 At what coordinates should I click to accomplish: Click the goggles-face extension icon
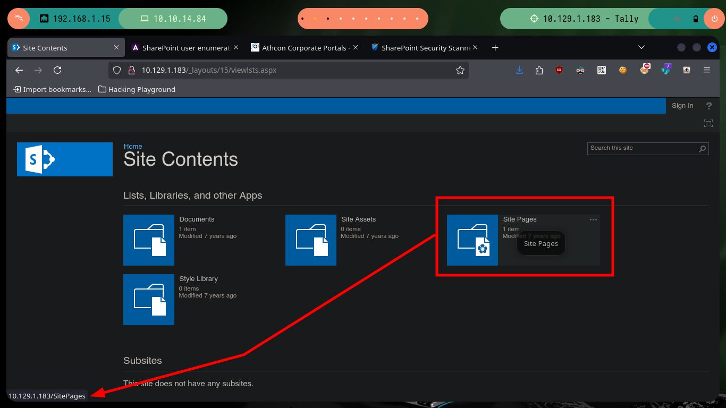580,70
